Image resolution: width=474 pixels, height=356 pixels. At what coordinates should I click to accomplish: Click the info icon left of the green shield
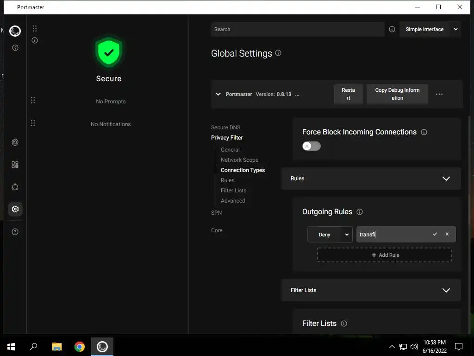[35, 40]
